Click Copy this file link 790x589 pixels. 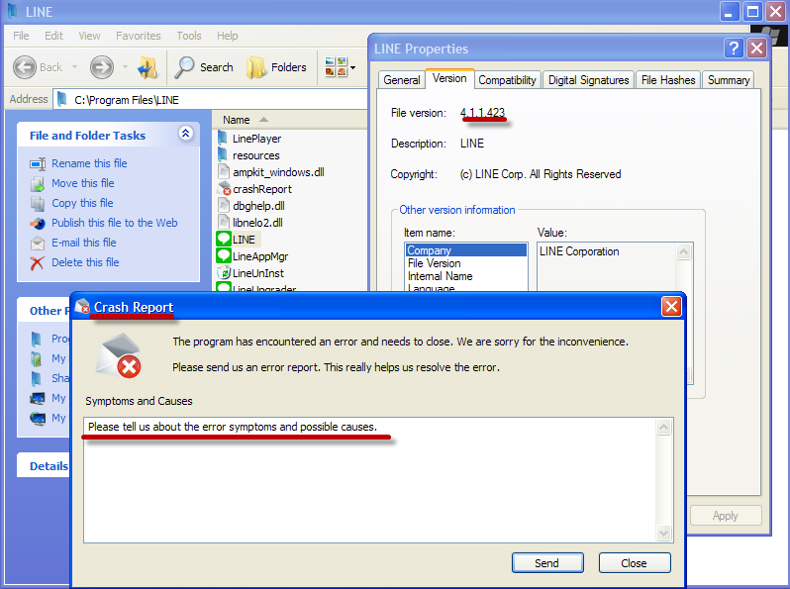(x=82, y=203)
